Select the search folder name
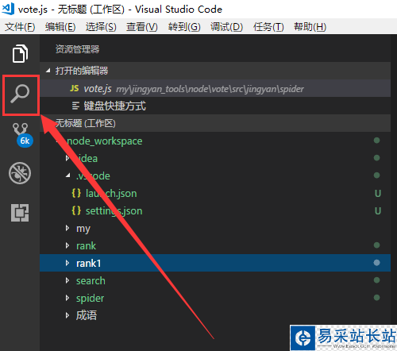Viewport: 397px width, 351px height. click(91, 280)
